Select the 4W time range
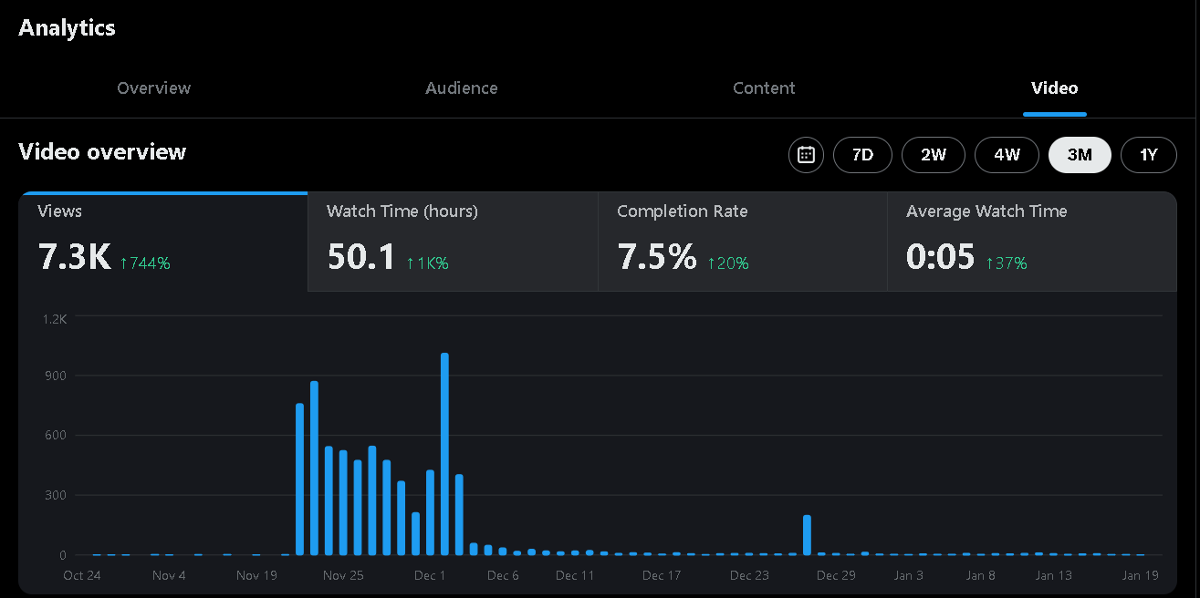This screenshot has height=598, width=1200. point(1007,155)
